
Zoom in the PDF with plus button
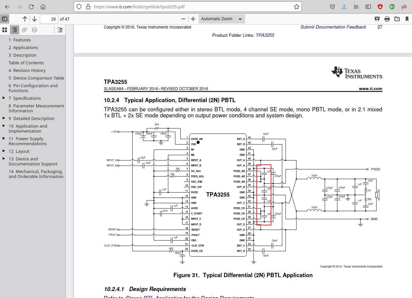(x=193, y=19)
